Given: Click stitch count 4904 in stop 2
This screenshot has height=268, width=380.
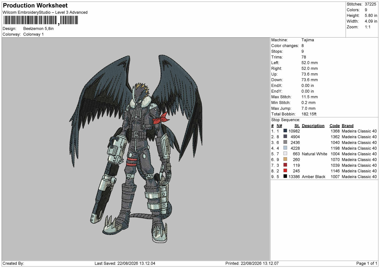Looking at the screenshot, I should [x=295, y=137].
